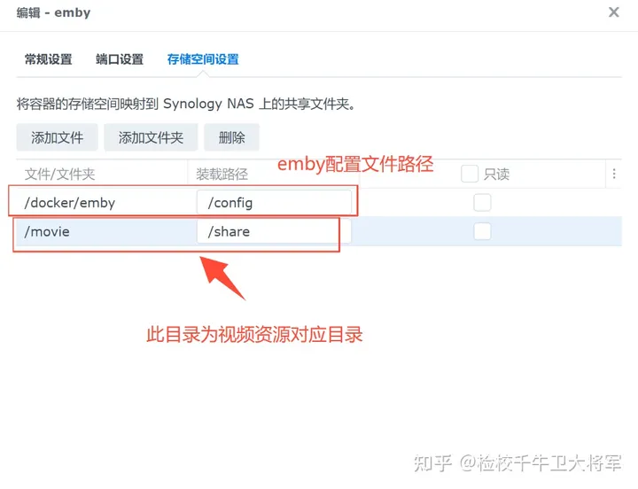638x489 pixels.
Task: Switch to the 常规设置 tab
Action: [48, 59]
